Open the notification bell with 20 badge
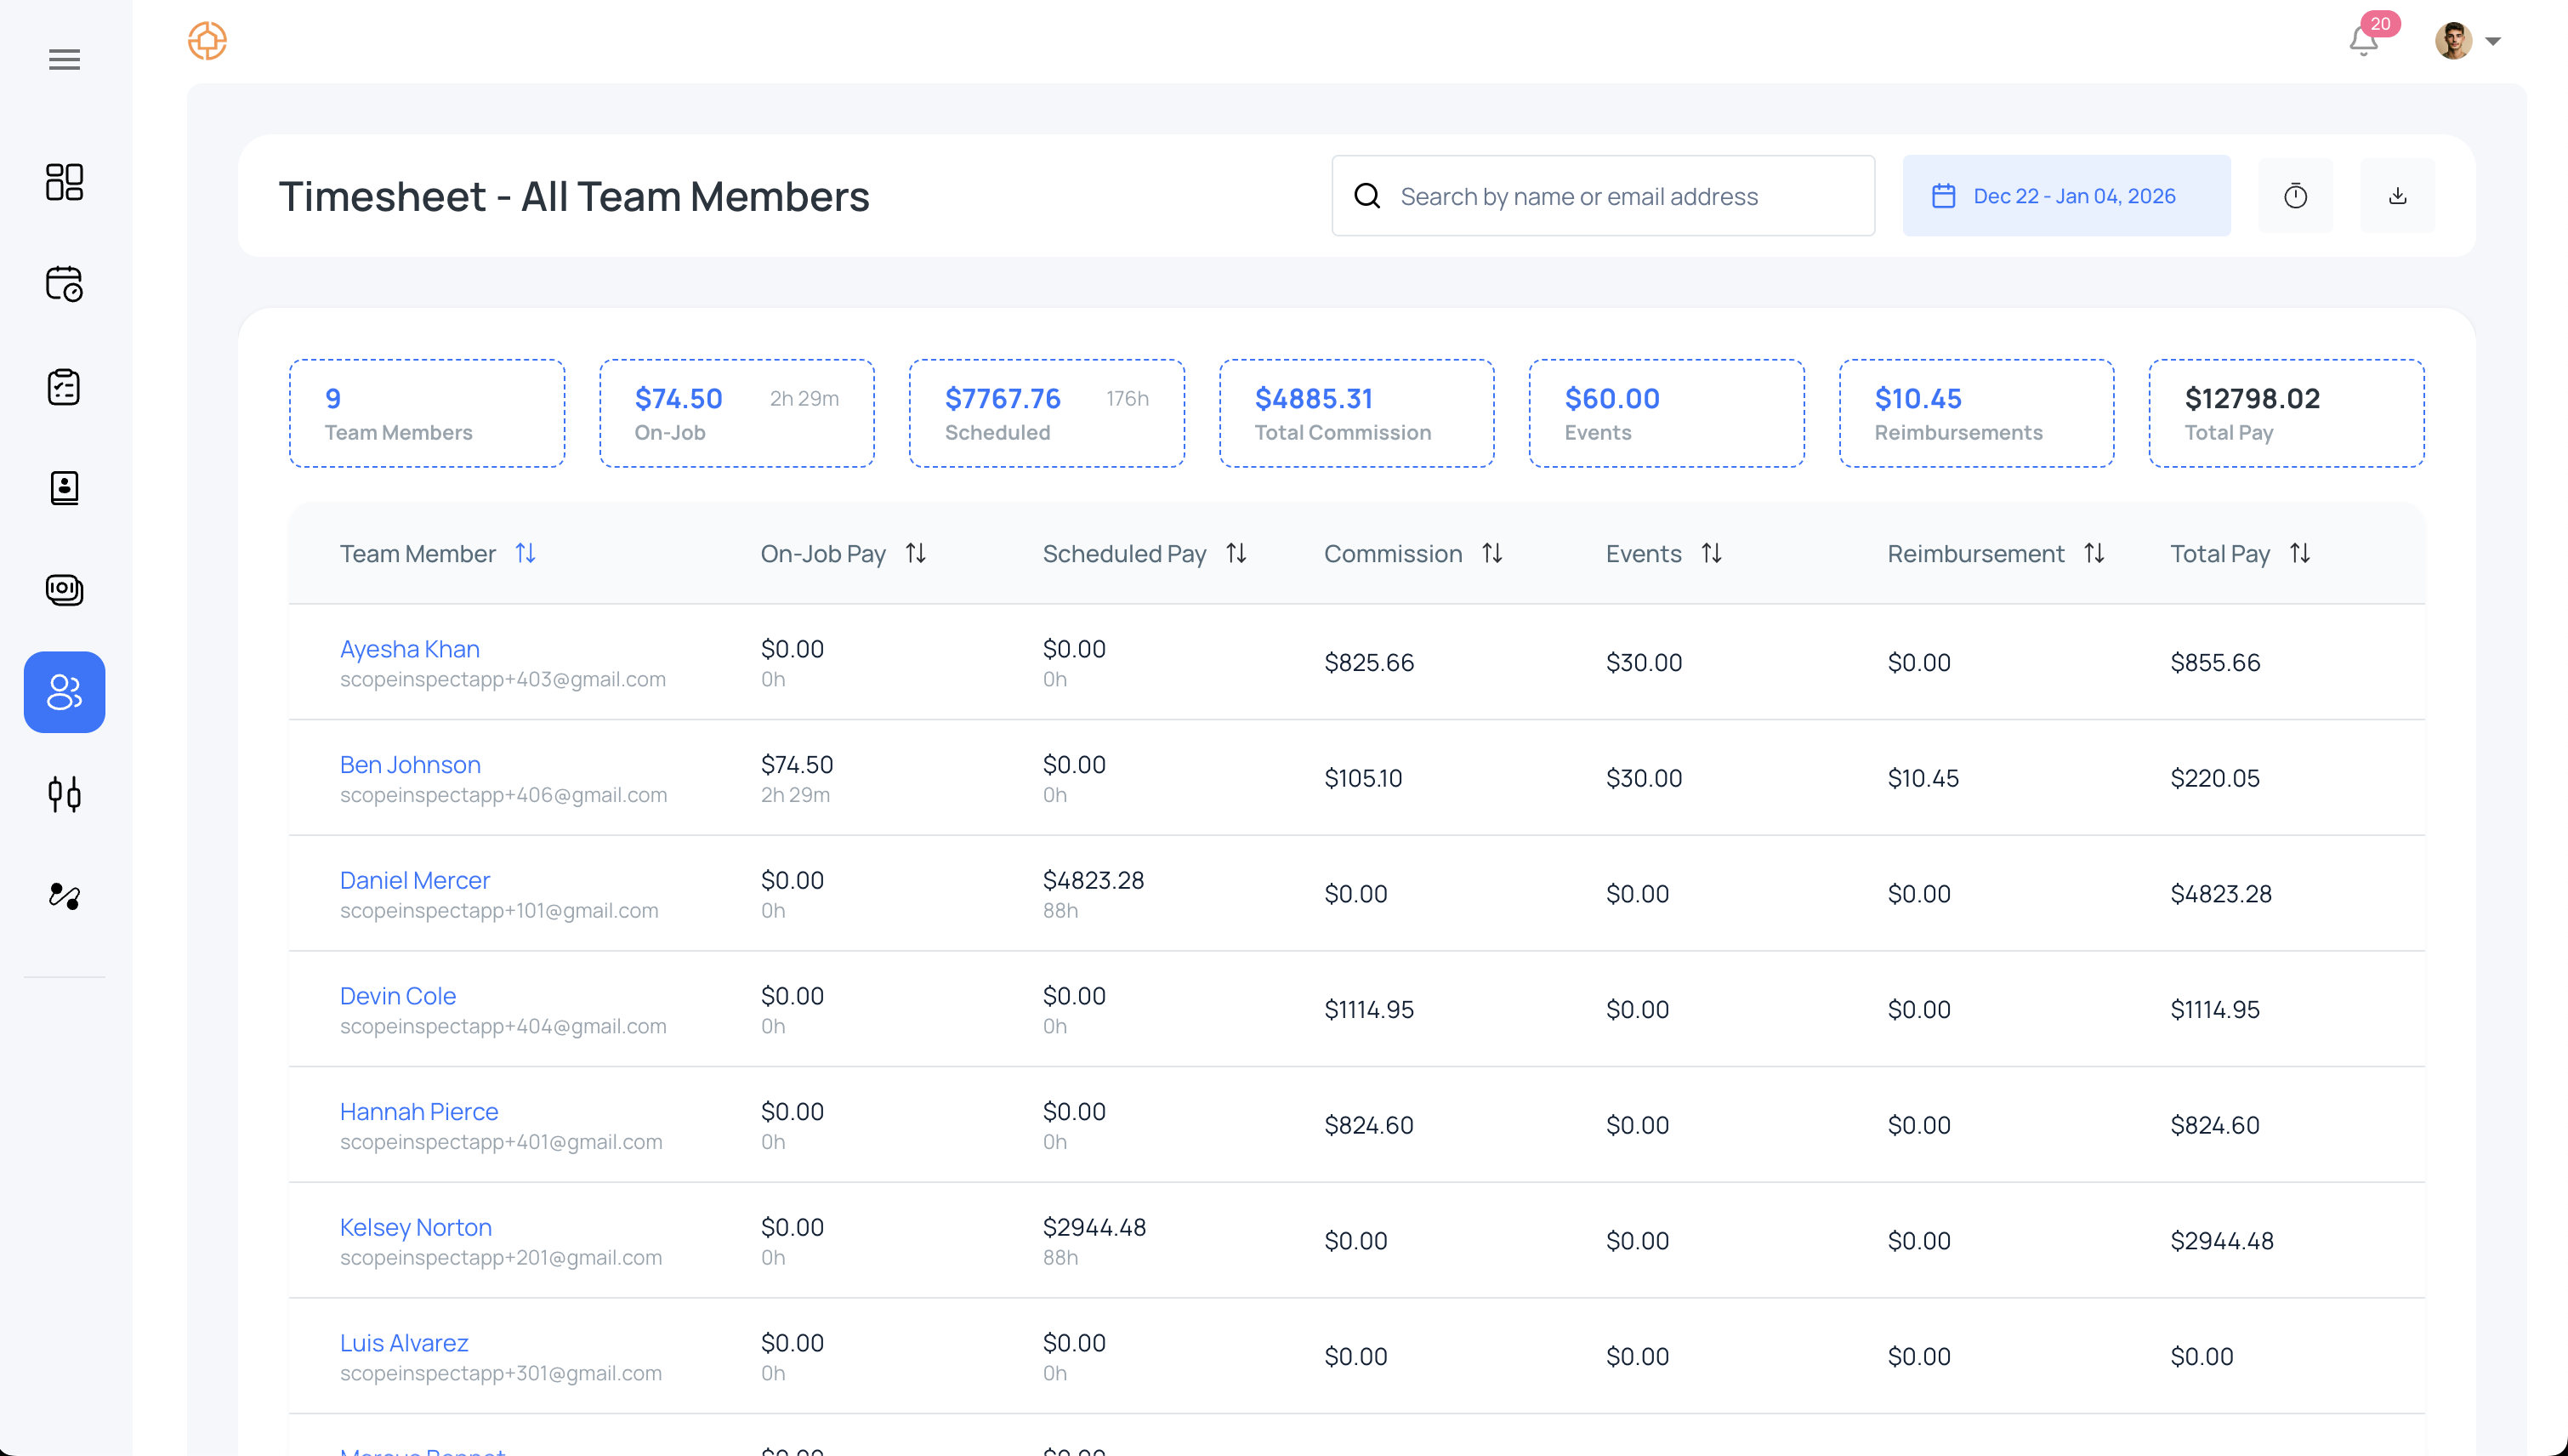This screenshot has width=2568, height=1456. 2362,40
